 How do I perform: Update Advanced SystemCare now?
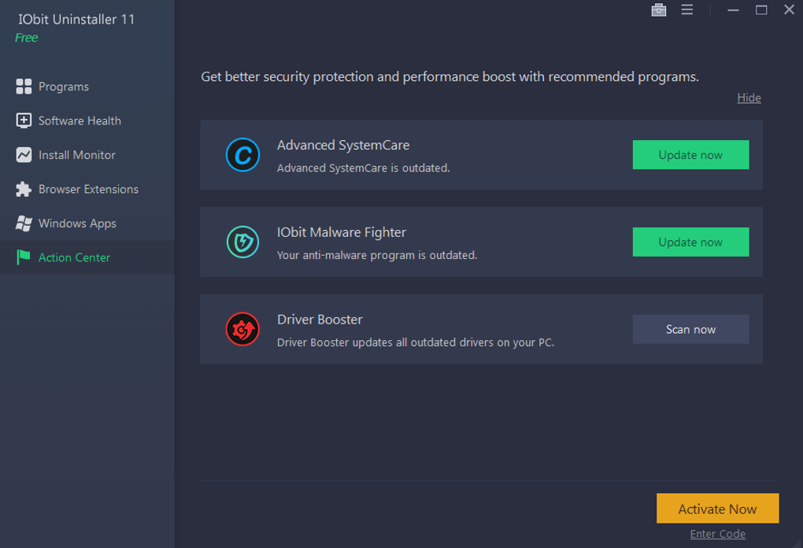click(690, 155)
